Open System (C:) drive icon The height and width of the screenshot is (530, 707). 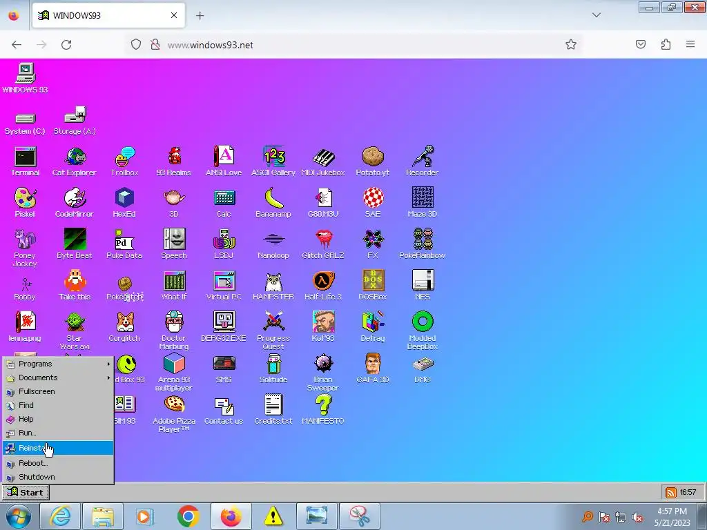pos(25,123)
